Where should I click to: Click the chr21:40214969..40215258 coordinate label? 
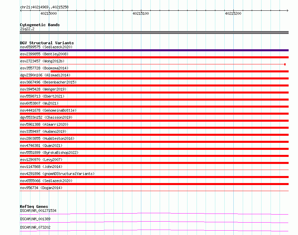pos(44,7)
